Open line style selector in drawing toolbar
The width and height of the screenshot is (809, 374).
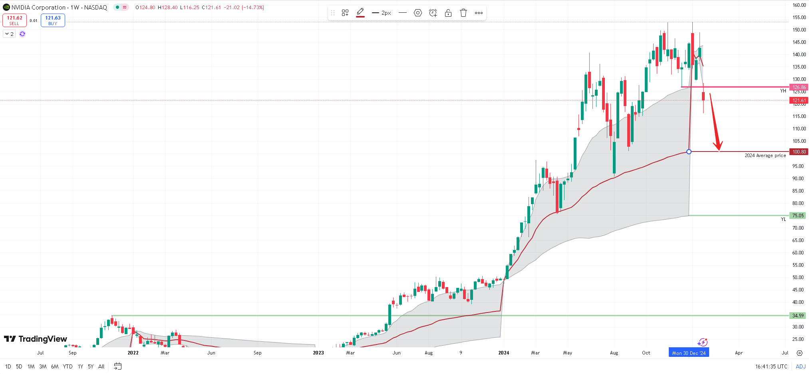(x=403, y=13)
